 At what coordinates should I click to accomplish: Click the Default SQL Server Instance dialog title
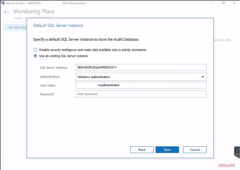tap(58, 25)
